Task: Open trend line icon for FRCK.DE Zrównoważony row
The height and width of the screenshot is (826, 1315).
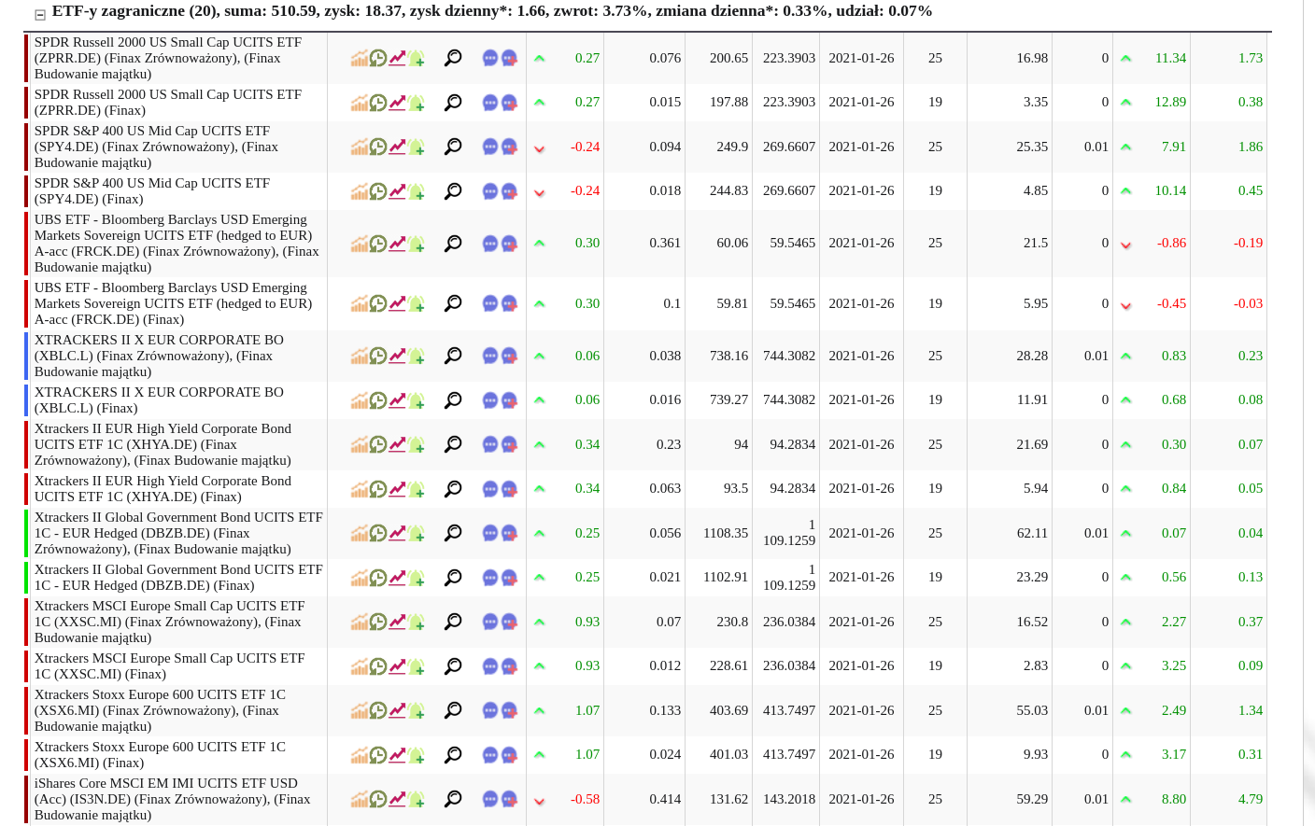Action: tap(398, 244)
